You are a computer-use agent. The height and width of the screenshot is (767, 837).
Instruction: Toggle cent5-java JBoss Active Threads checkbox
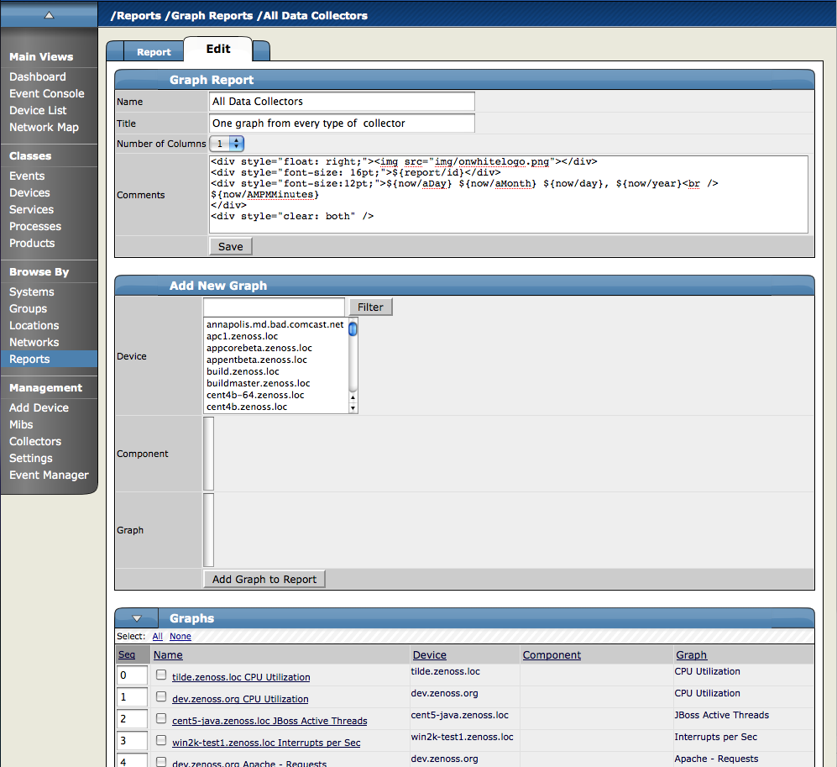point(161,718)
